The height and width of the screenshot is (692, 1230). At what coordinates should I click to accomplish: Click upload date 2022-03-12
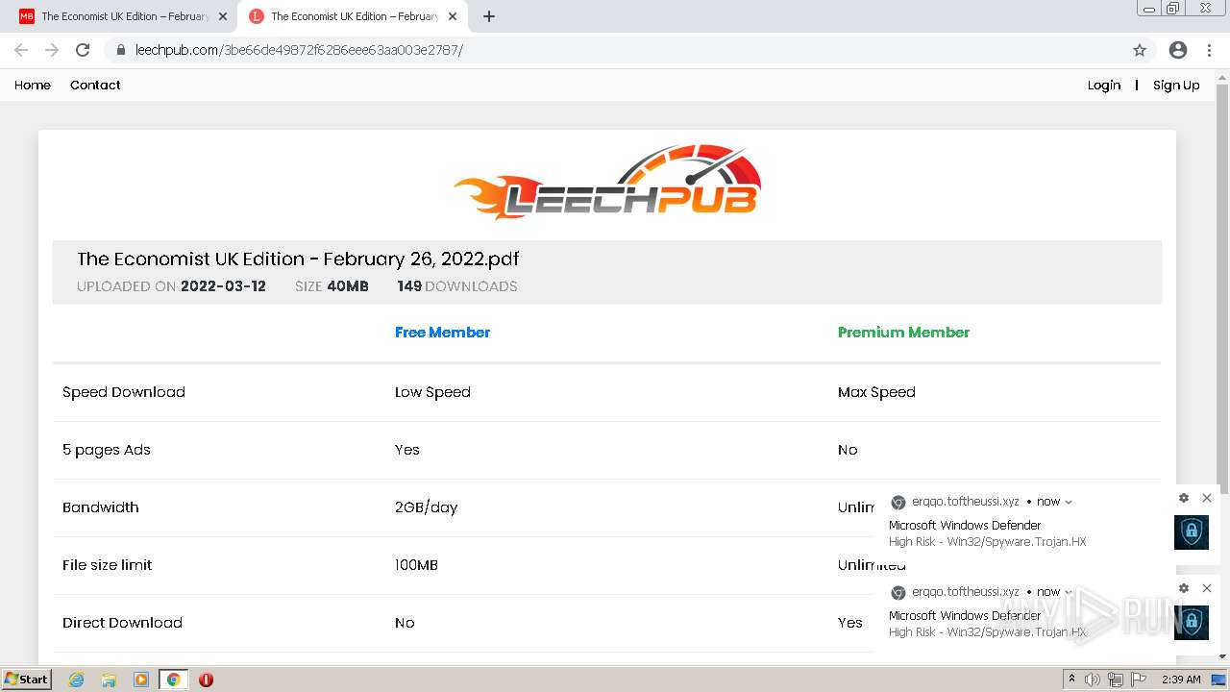(x=223, y=286)
